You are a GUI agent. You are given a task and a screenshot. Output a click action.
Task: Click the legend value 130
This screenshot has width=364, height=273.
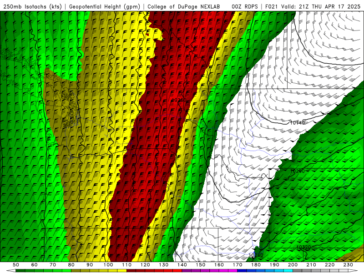[x=164, y=265]
